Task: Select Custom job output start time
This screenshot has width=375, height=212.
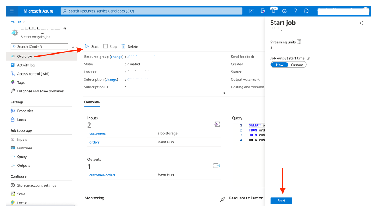Action: coord(297,65)
